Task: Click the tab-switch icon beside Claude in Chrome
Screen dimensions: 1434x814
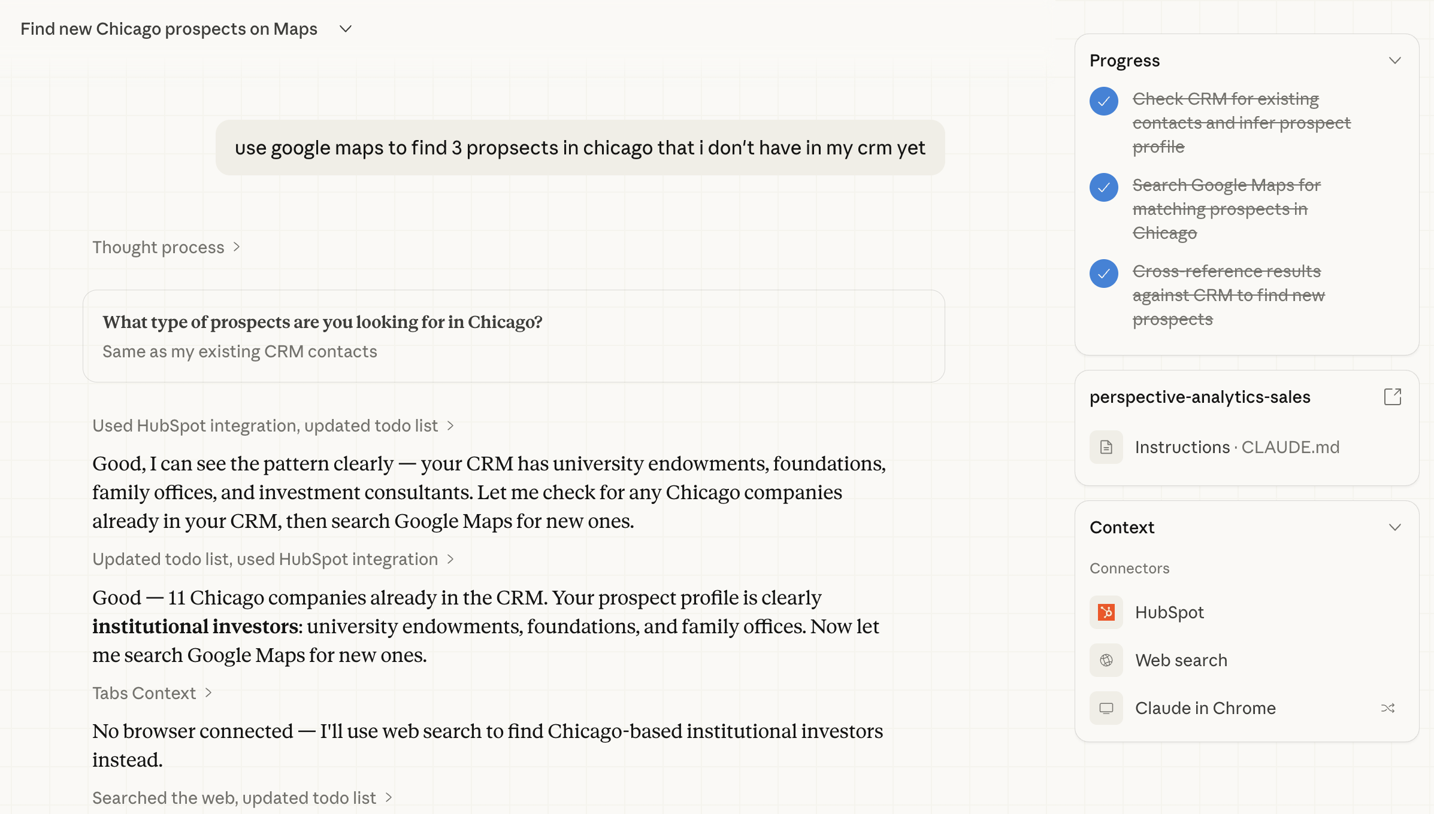Action: [x=1388, y=707]
